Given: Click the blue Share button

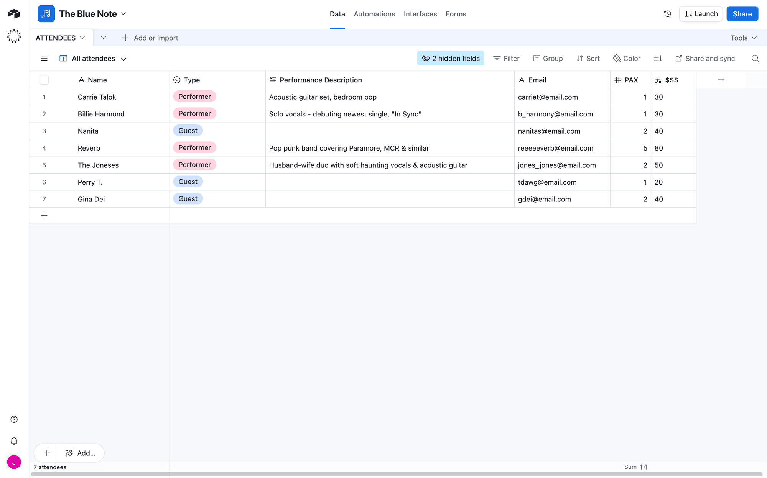Looking at the screenshot, I should pos(742,14).
